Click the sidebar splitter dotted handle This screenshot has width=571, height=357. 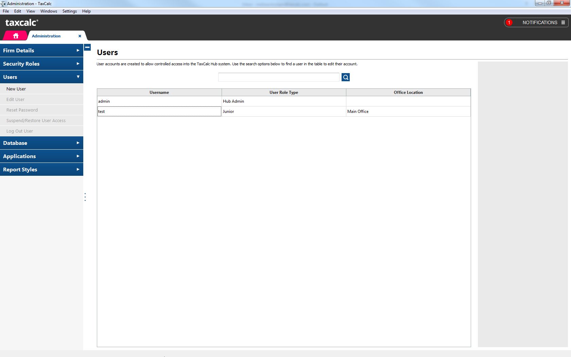click(85, 197)
